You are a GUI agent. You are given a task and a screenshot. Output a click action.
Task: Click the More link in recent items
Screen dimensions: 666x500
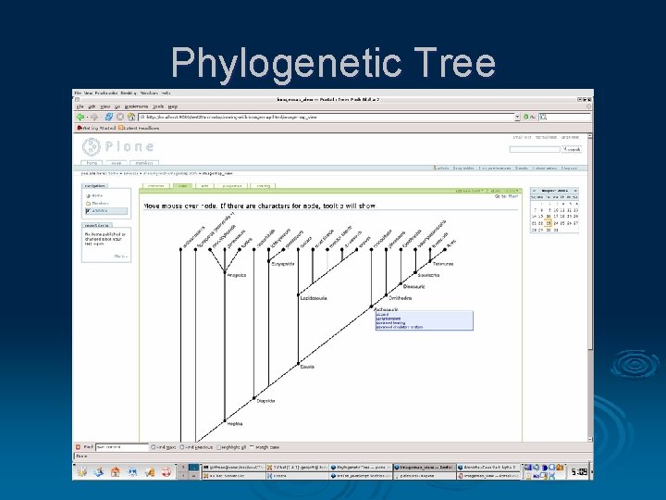(x=120, y=256)
